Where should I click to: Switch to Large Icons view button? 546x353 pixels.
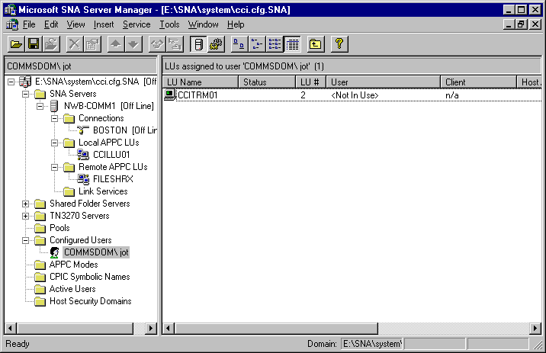coord(238,43)
